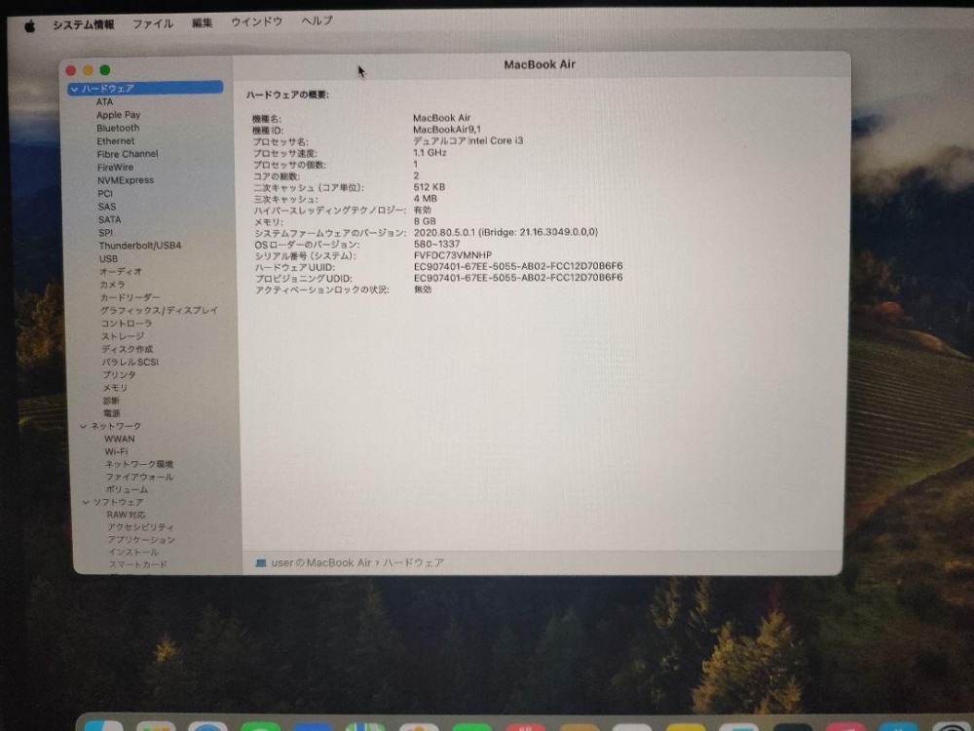
Task: Select FireWire in the sidebar
Action: pos(115,168)
